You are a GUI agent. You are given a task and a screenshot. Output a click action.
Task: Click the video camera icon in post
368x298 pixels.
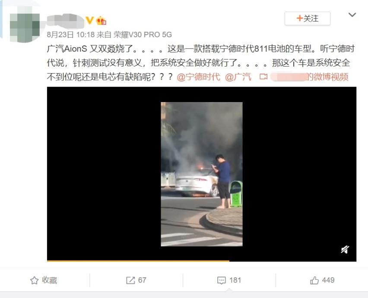click(263, 77)
